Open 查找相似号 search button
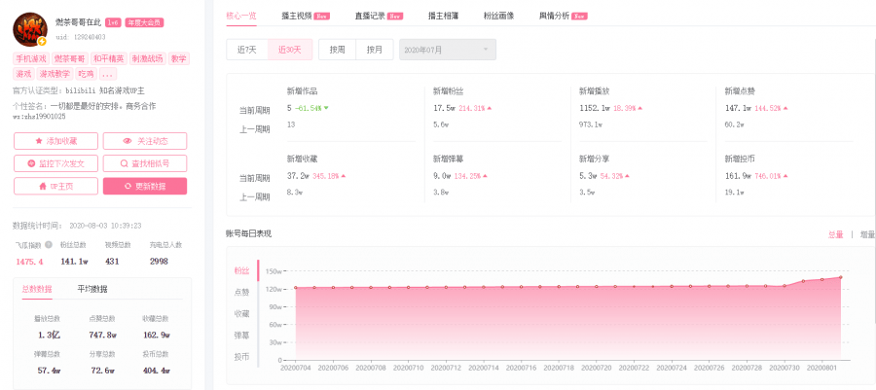The height and width of the screenshot is (390, 876). coord(145,163)
